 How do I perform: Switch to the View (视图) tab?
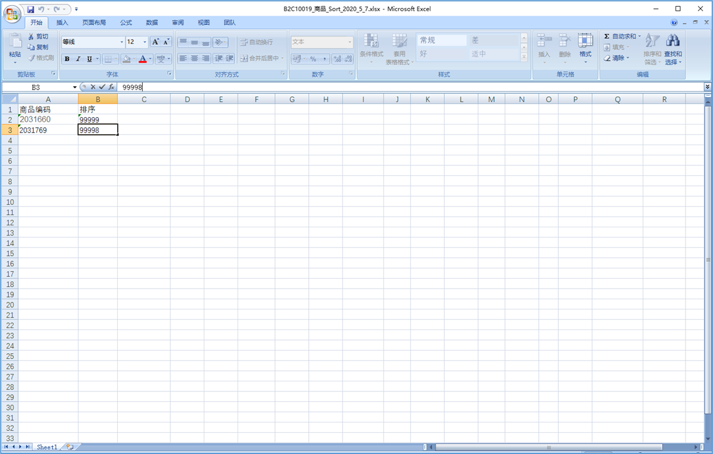coord(204,23)
